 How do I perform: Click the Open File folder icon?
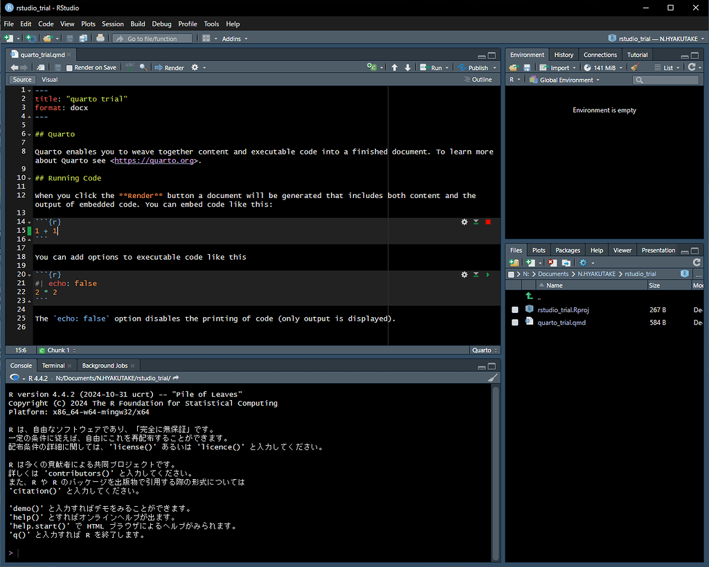click(48, 39)
